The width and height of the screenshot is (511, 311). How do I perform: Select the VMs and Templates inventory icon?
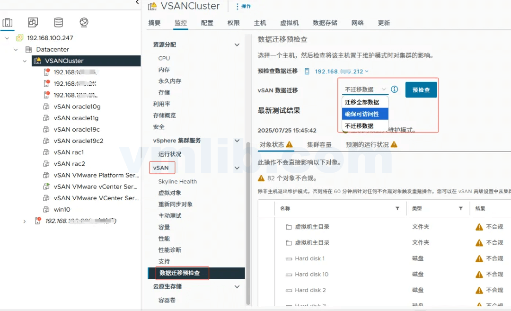(33, 22)
